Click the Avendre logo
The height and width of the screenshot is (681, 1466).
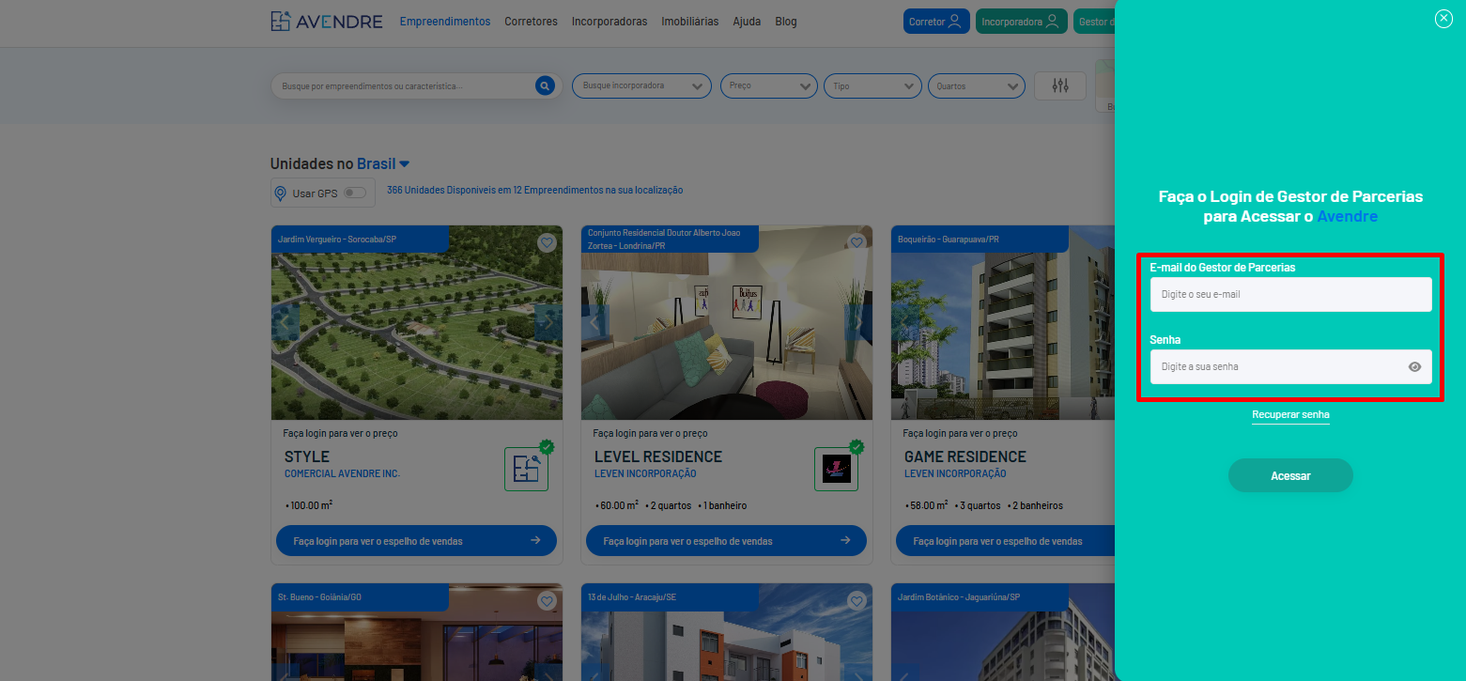(327, 22)
